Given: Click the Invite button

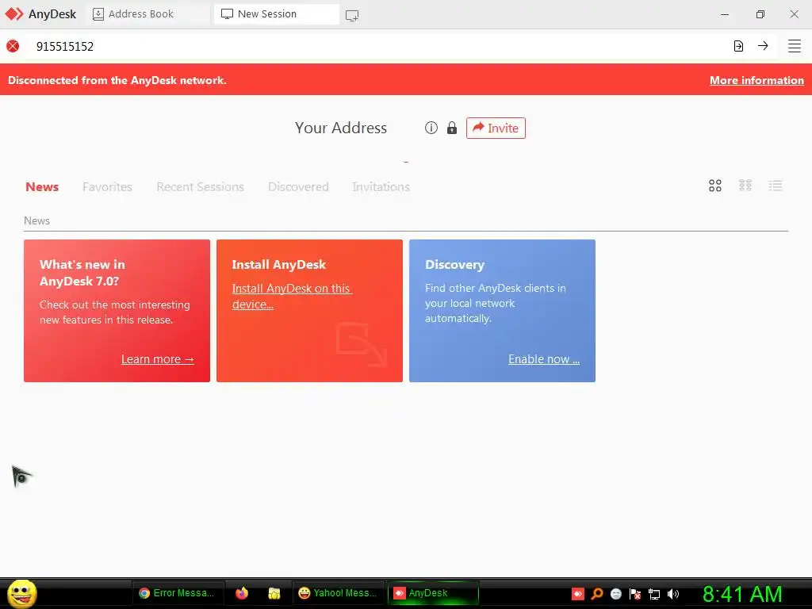Looking at the screenshot, I should pyautogui.click(x=496, y=128).
